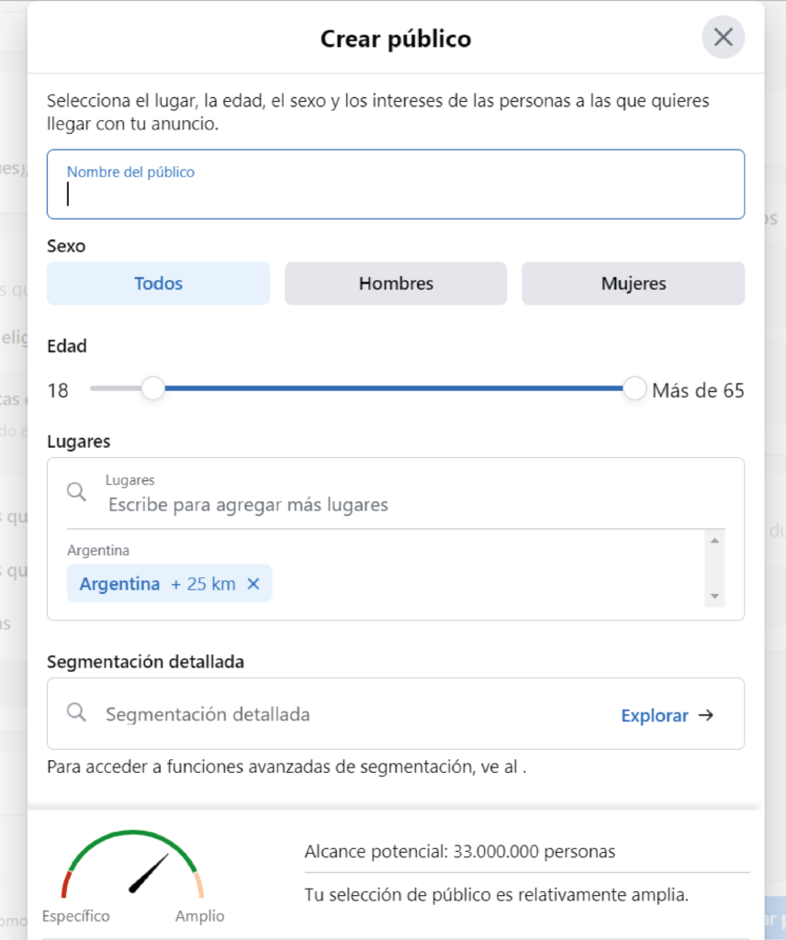This screenshot has height=940, width=786.
Task: Close the Crear público dialog
Action: pyautogui.click(x=723, y=38)
